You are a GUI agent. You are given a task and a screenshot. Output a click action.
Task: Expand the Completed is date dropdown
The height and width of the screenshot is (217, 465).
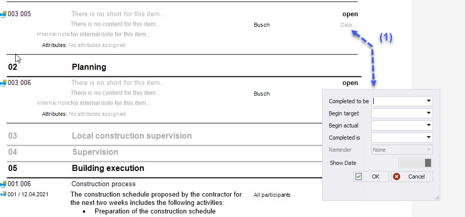point(429,138)
